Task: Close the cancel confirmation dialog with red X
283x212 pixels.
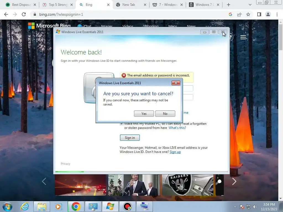Action: tap(176, 83)
